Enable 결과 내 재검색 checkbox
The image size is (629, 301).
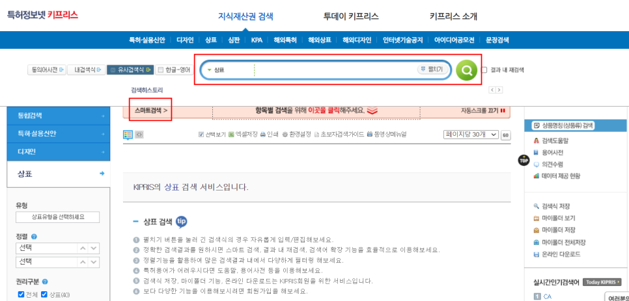(x=484, y=70)
